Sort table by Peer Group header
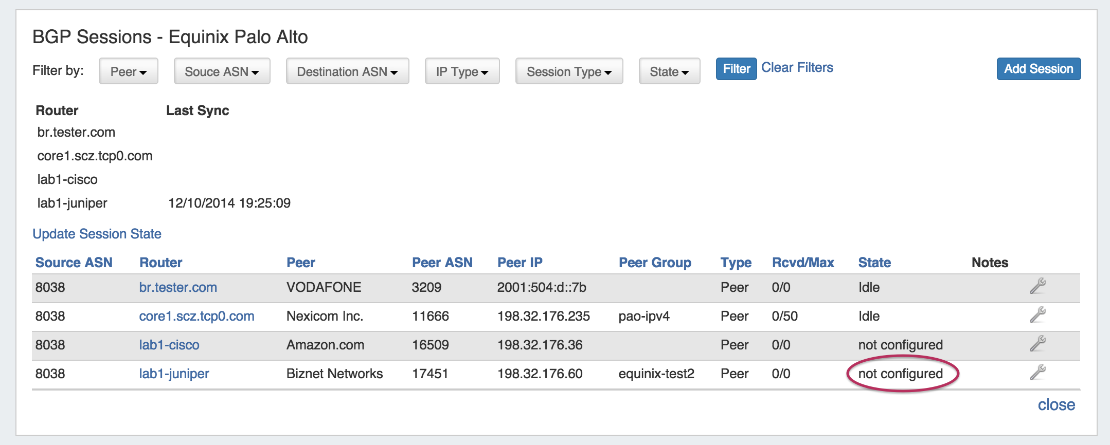This screenshot has width=1110, height=445. point(655,263)
